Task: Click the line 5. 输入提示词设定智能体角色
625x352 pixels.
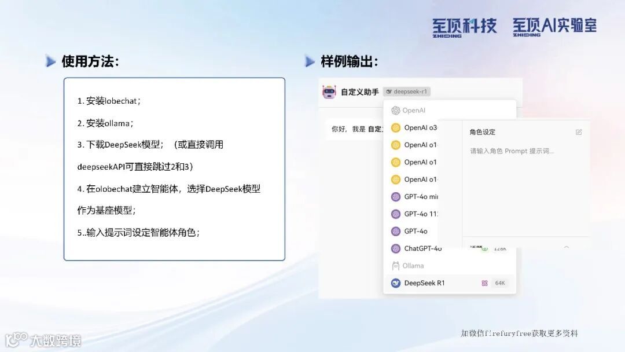Action: [138, 232]
